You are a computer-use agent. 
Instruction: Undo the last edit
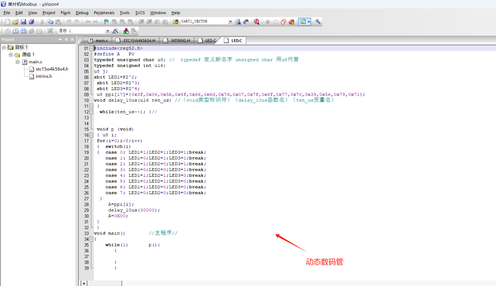69,22
